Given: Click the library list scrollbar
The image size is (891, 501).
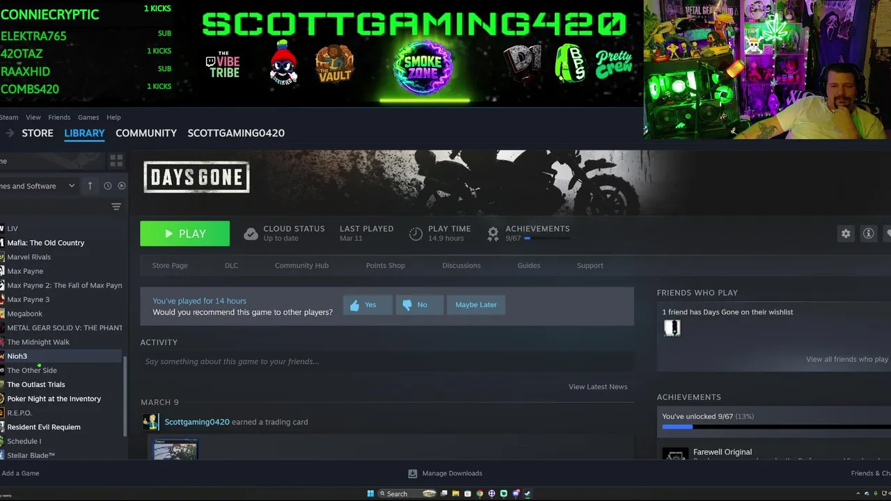Looking at the screenshot, I should click(x=125, y=397).
